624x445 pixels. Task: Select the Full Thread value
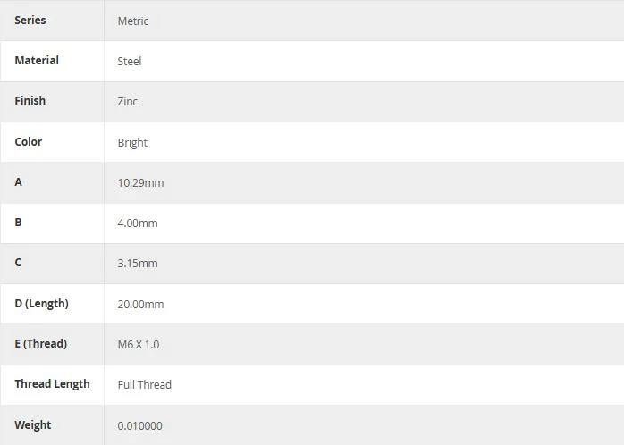click(145, 385)
